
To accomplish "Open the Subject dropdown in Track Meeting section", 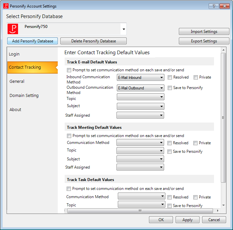I will coord(140,159).
